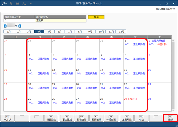
Task: Click the search-plus magnifier icon in title bar
Action: [4, 4]
